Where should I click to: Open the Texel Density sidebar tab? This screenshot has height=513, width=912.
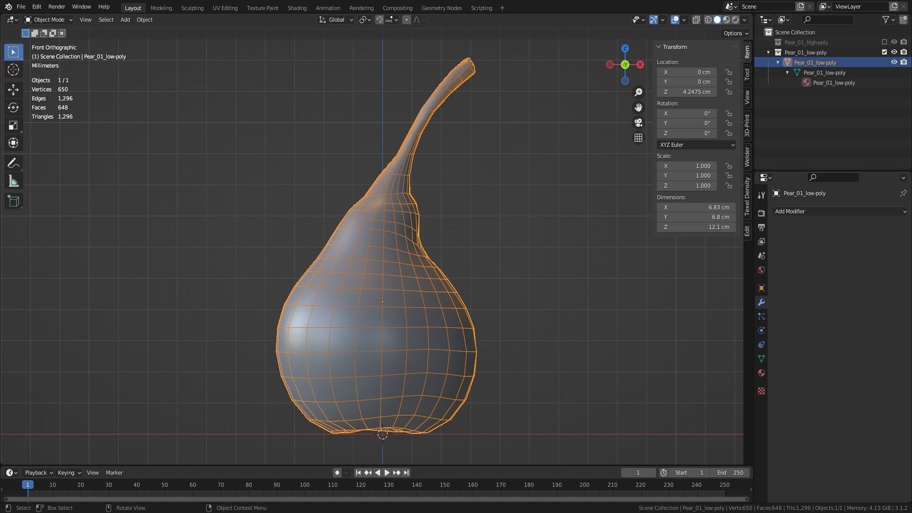point(747,197)
